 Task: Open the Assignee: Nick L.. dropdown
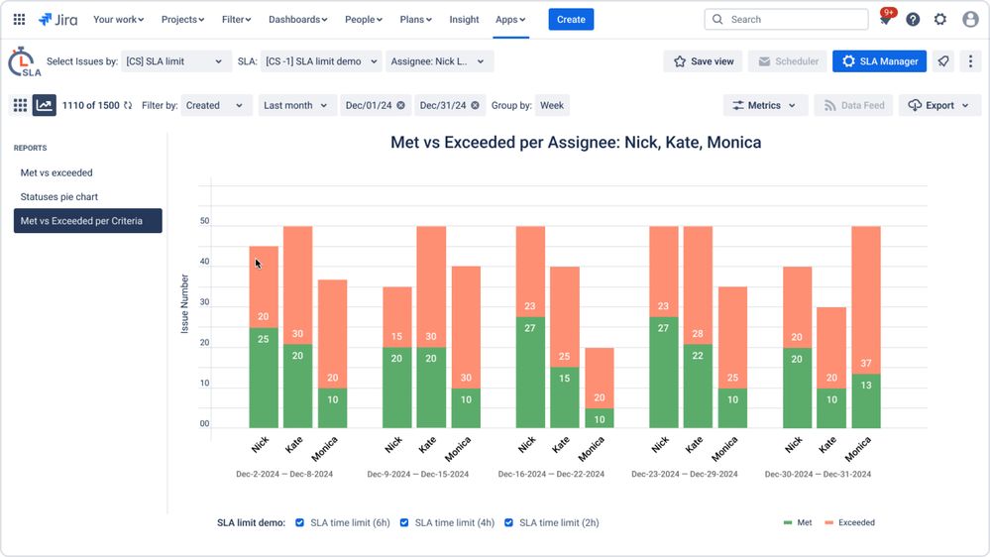pyautogui.click(x=439, y=61)
